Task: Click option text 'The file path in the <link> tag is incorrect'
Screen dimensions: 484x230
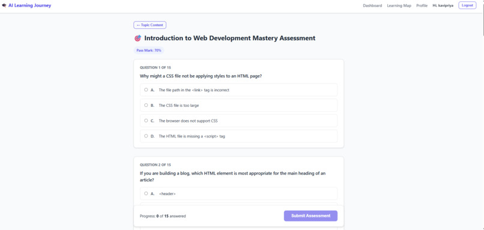Action: 194,90
